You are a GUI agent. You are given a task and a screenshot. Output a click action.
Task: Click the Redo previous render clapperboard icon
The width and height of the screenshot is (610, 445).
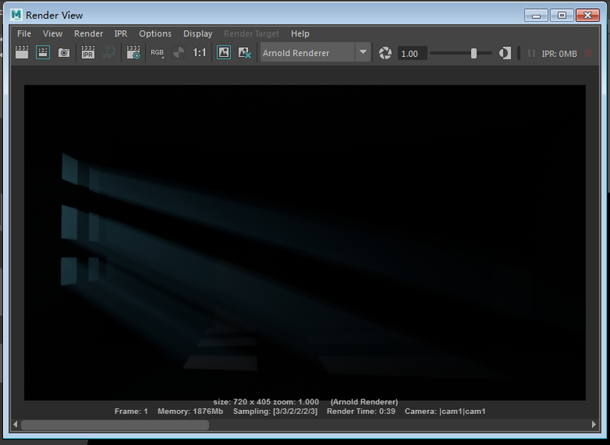[22, 53]
